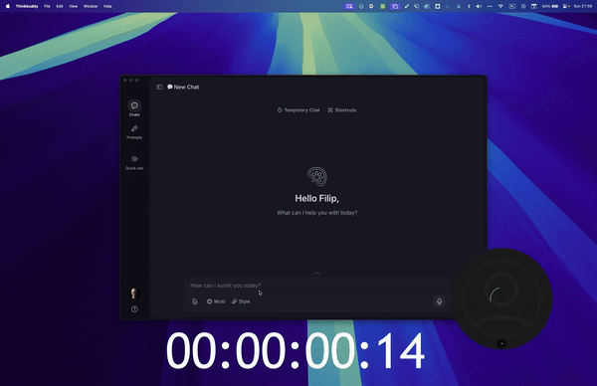Enable Temporary Chat mode
This screenshot has height=386, width=597.
coord(298,110)
